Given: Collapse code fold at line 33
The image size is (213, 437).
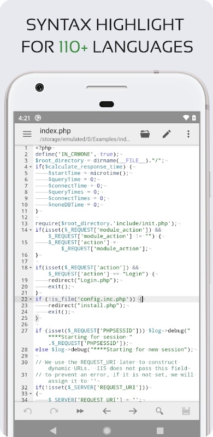Looking at the screenshot, I should point(31,394).
